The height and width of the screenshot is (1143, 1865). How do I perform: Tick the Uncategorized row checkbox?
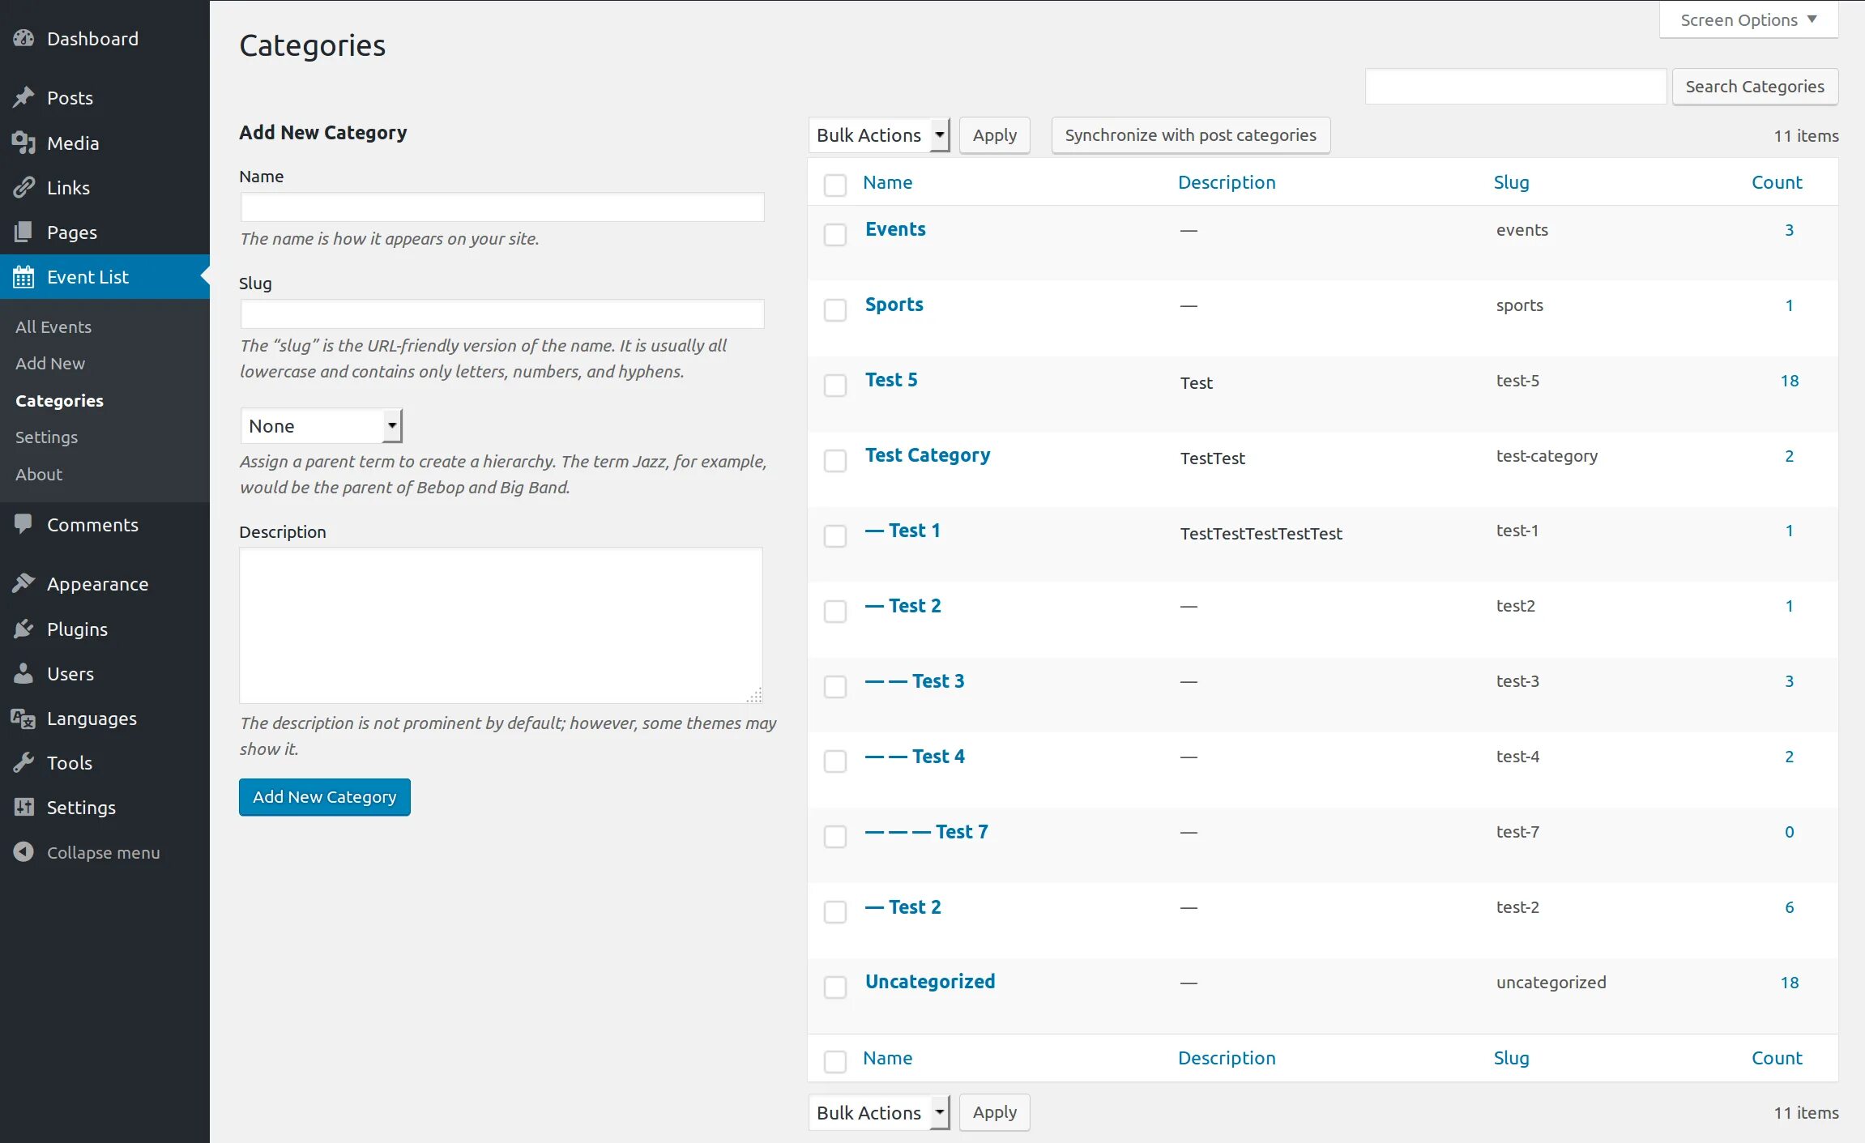(835, 987)
